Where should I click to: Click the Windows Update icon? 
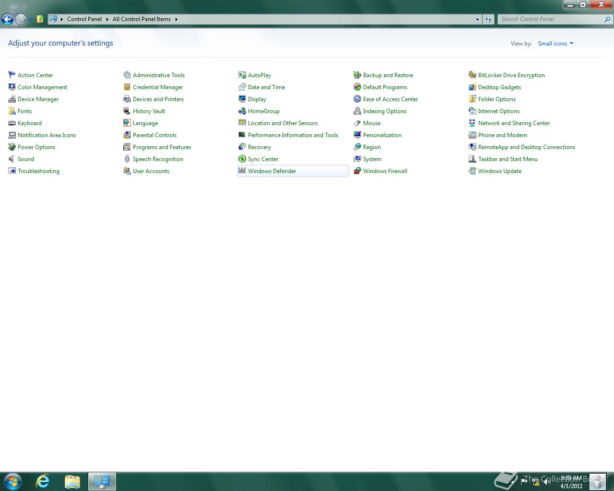[x=472, y=171]
